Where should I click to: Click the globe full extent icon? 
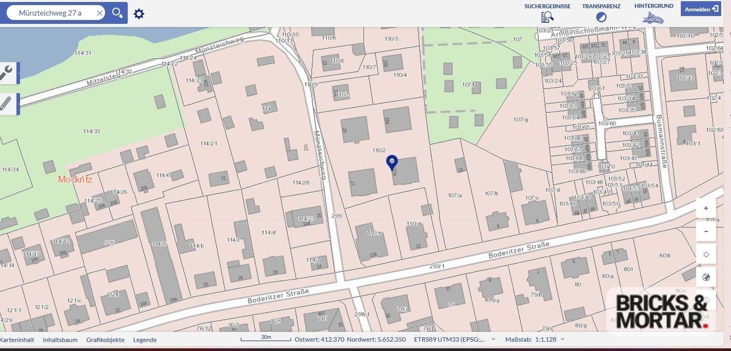pos(706,277)
